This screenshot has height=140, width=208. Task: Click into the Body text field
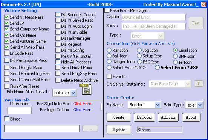pyautogui.click(x=153, y=26)
